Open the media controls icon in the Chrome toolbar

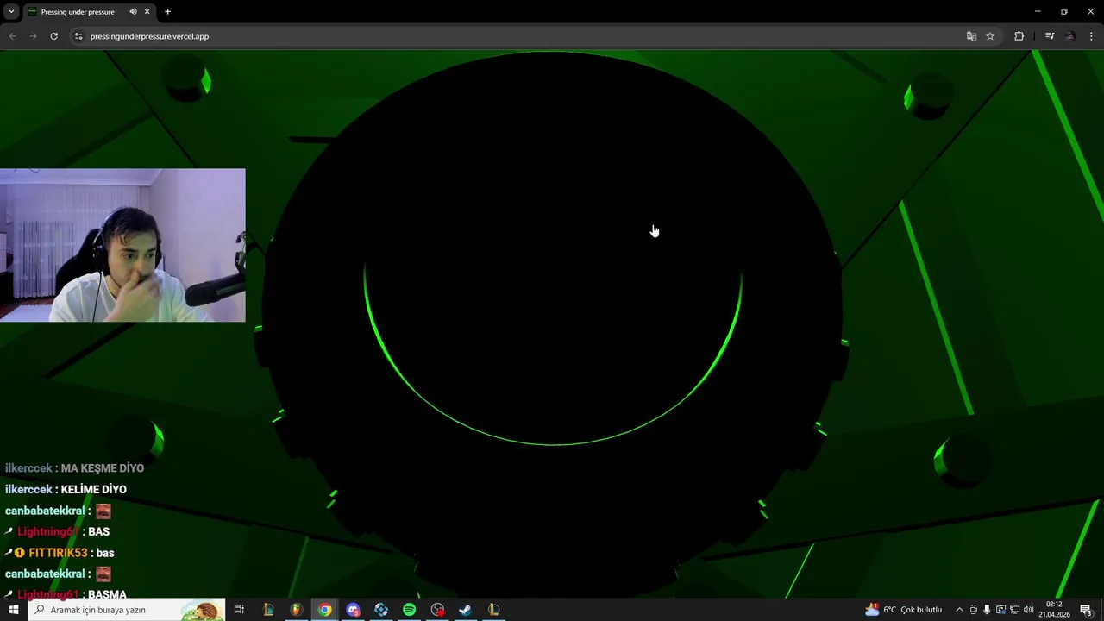coord(1050,36)
